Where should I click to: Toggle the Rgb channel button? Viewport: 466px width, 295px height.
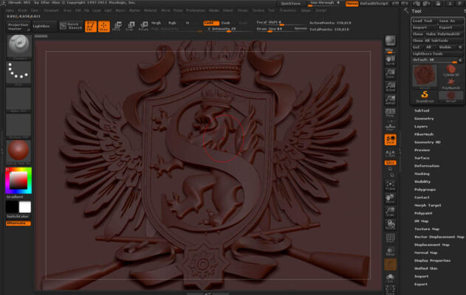[172, 23]
